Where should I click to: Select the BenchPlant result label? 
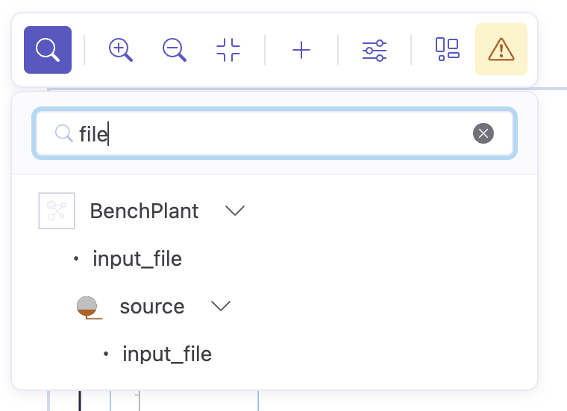pos(144,211)
